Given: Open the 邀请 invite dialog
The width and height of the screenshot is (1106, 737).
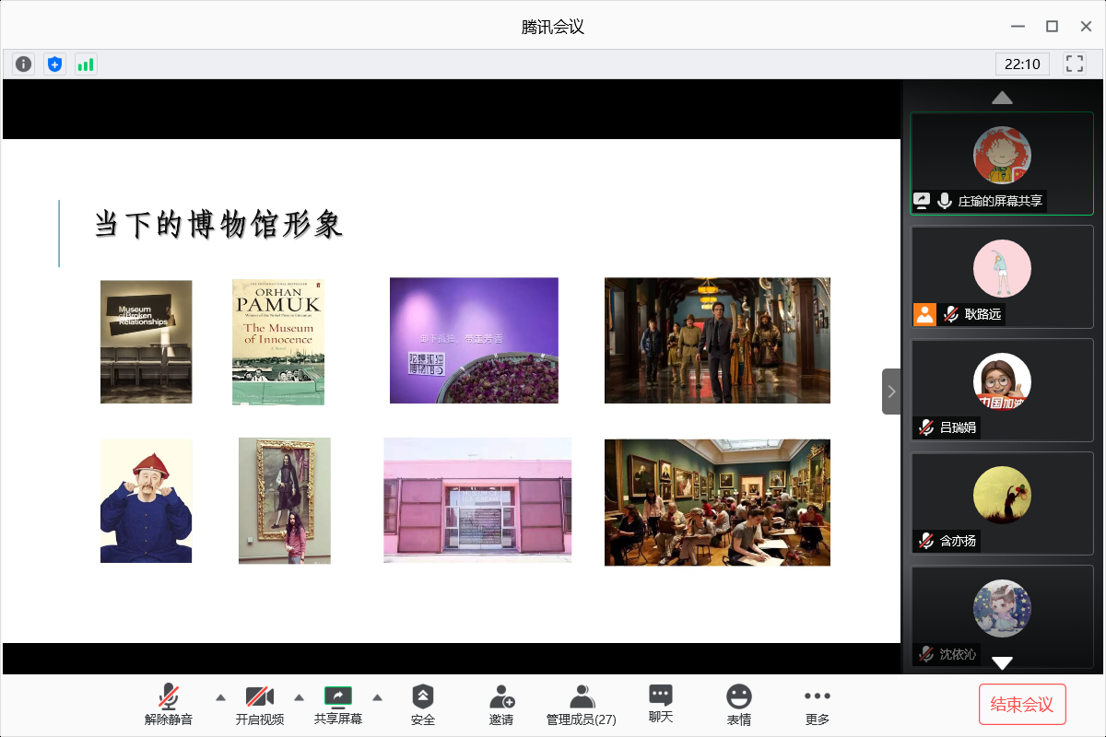Looking at the screenshot, I should (501, 705).
